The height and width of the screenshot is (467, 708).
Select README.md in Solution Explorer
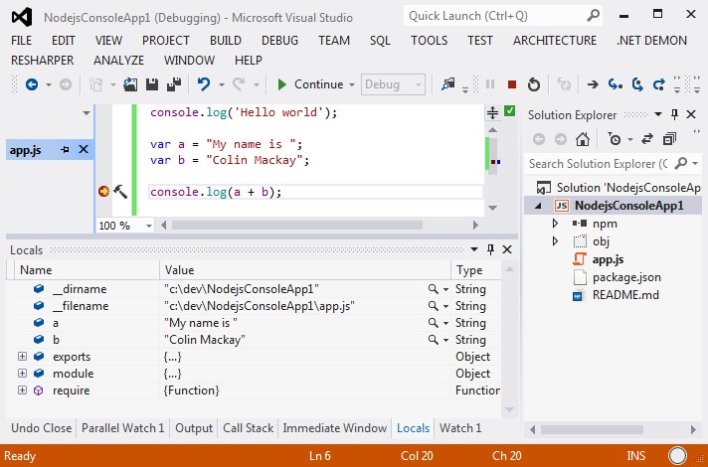[625, 295]
